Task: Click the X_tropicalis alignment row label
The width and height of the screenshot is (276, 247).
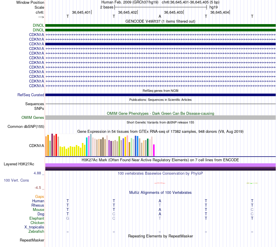Action: pos(34,227)
